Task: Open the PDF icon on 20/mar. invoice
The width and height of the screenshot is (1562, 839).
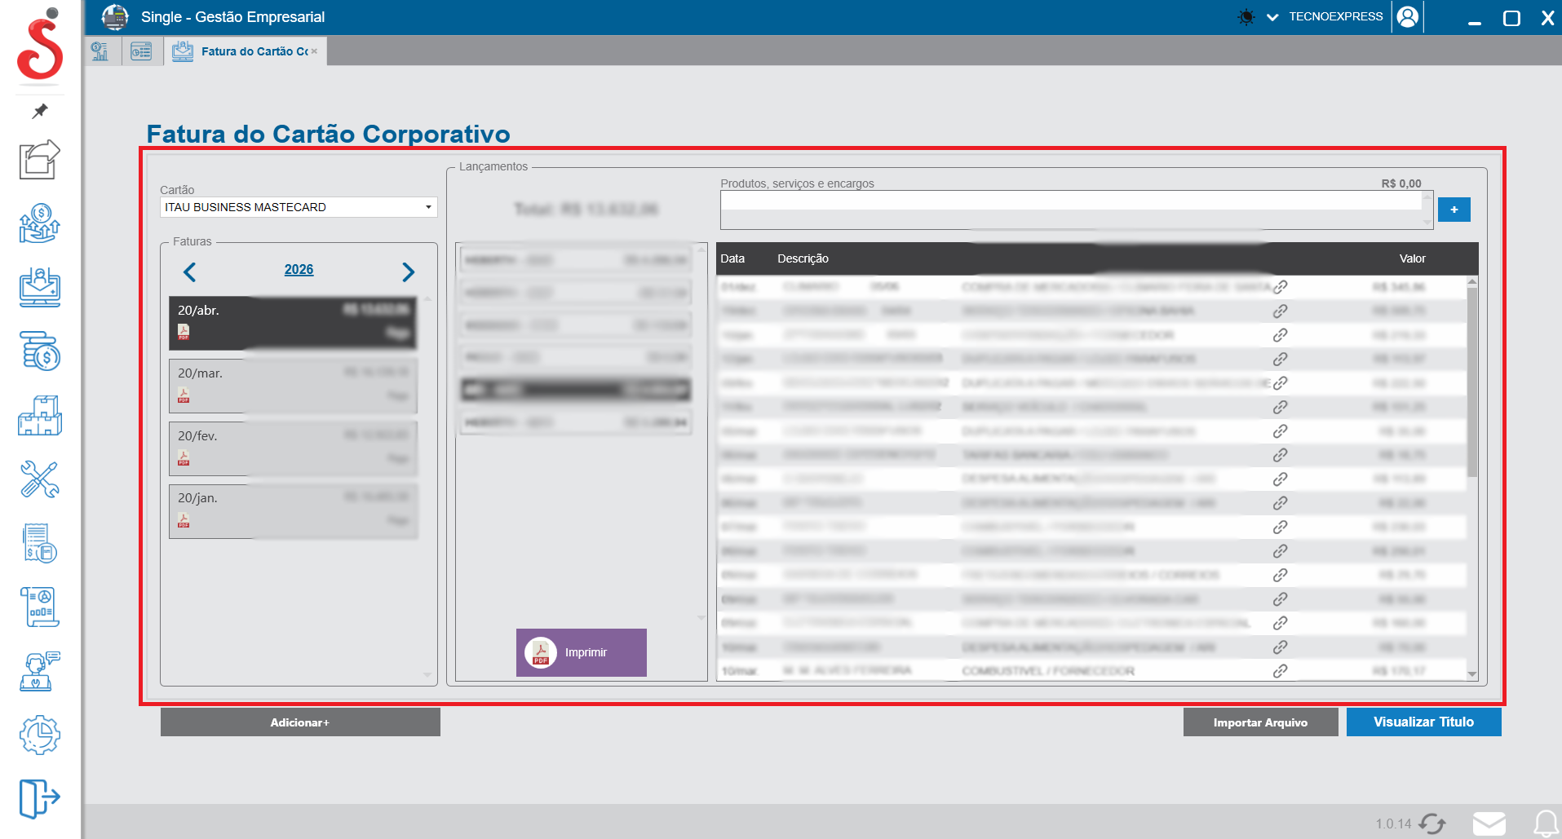Action: [184, 395]
